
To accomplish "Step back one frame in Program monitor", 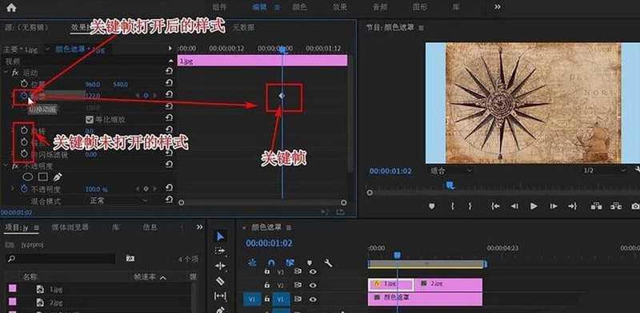I will coord(514,206).
